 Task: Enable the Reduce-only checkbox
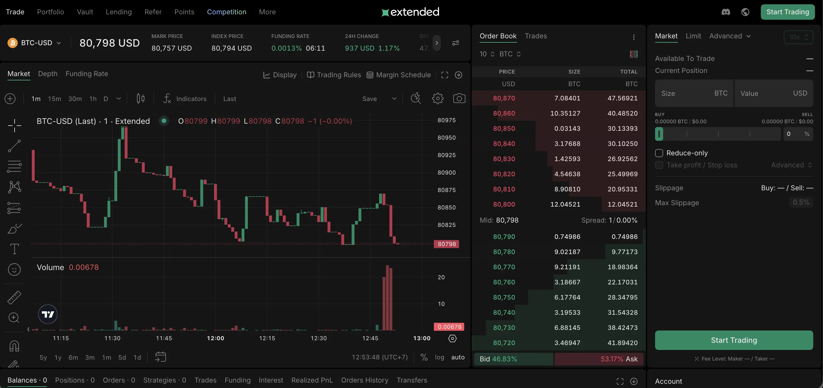tap(659, 153)
